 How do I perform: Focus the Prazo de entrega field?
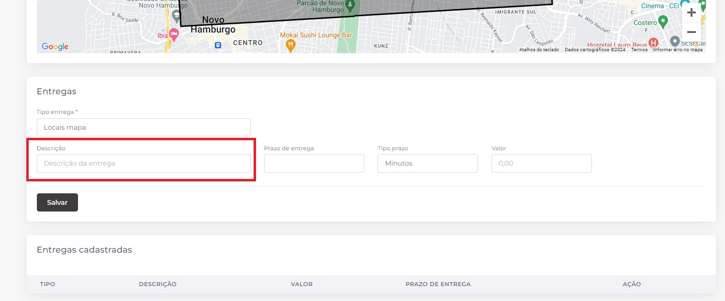[314, 163]
